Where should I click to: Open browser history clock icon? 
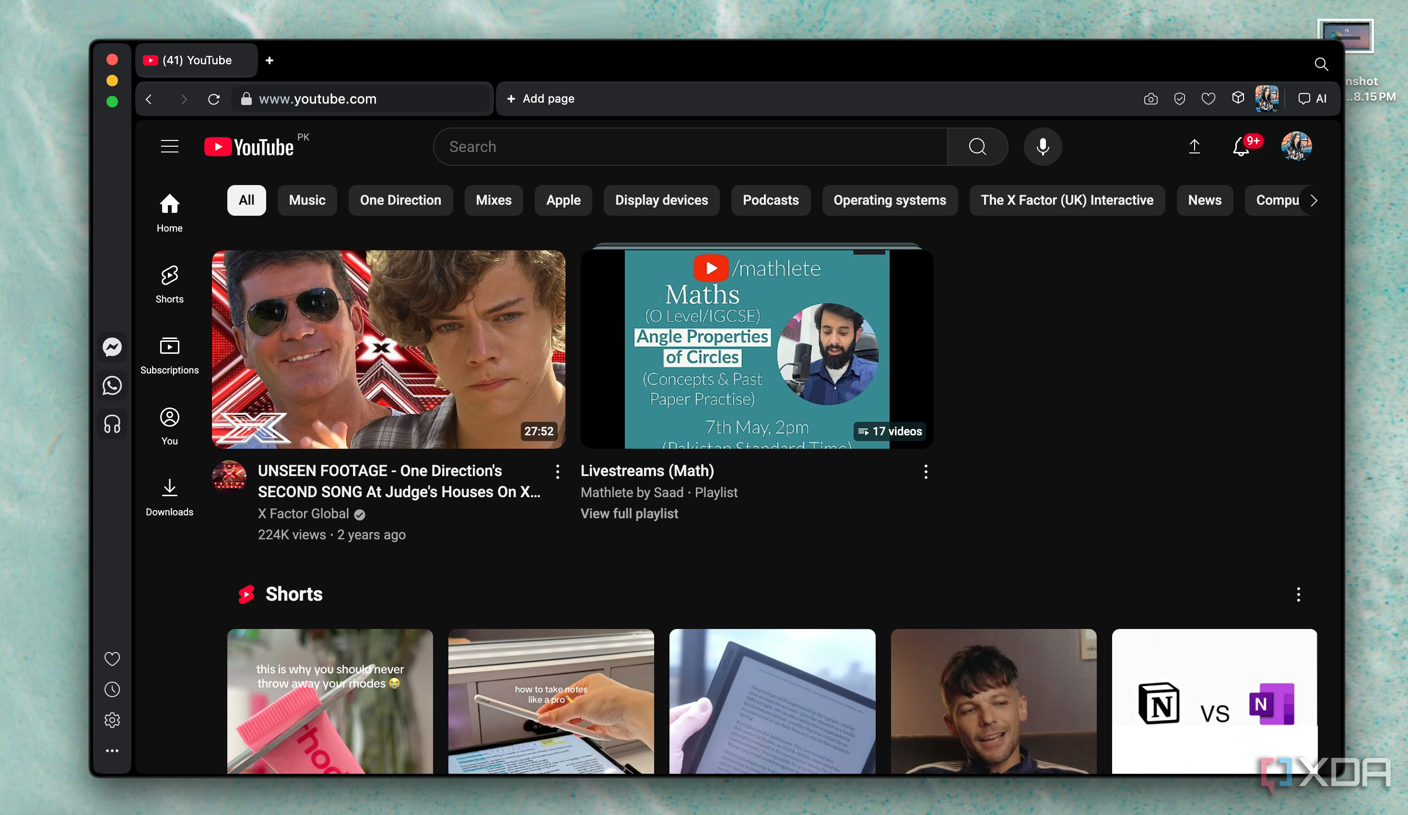(112, 689)
